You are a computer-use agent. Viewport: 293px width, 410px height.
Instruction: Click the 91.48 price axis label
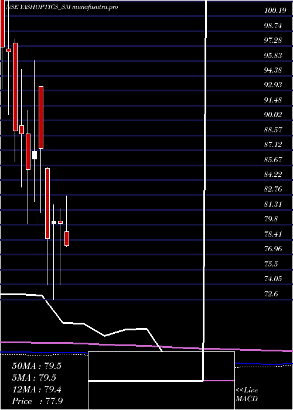tap(273, 100)
